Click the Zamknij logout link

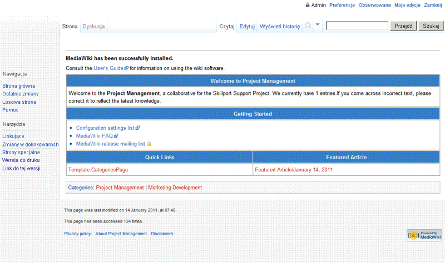tap(433, 5)
